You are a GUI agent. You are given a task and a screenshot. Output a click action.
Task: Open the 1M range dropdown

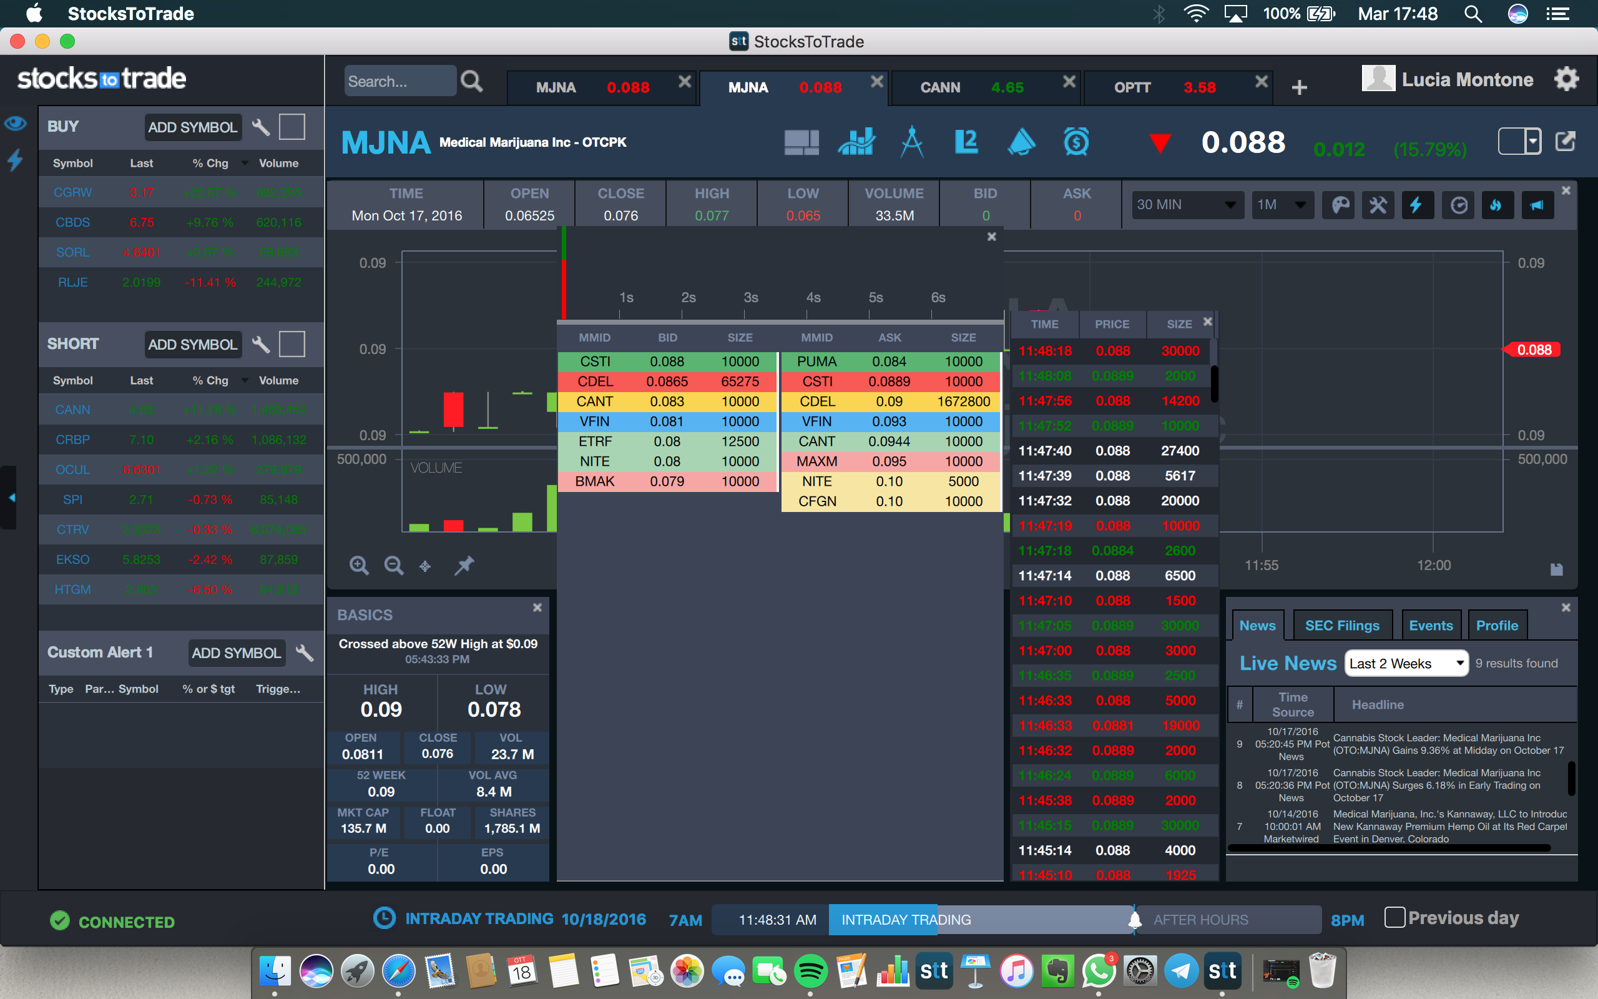pyautogui.click(x=1280, y=205)
